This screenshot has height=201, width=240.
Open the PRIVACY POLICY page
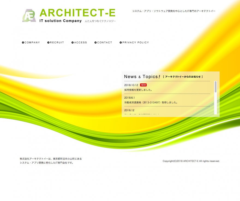(x=134, y=42)
